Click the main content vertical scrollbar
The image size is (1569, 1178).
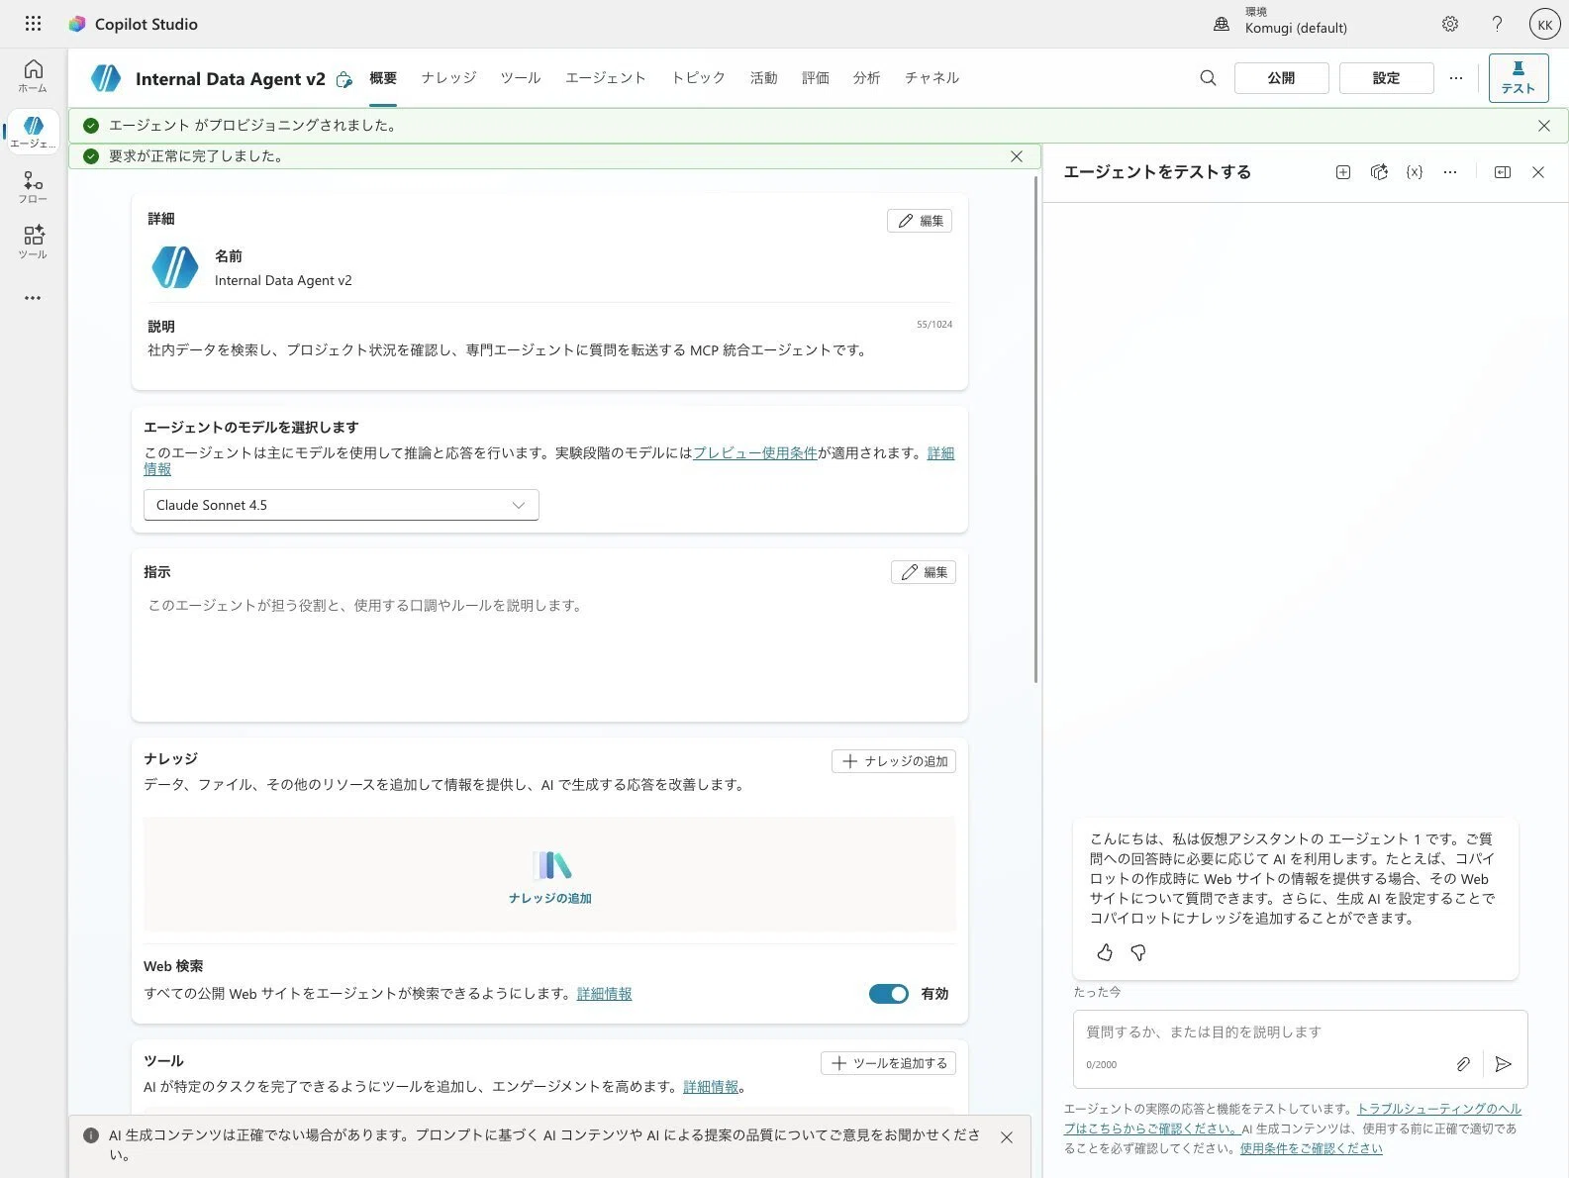tap(1035, 430)
